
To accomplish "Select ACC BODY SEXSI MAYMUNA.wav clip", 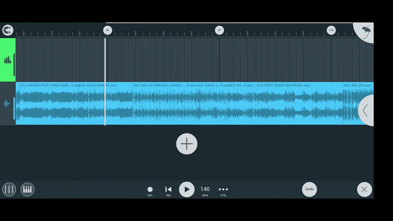I will click(299, 103).
